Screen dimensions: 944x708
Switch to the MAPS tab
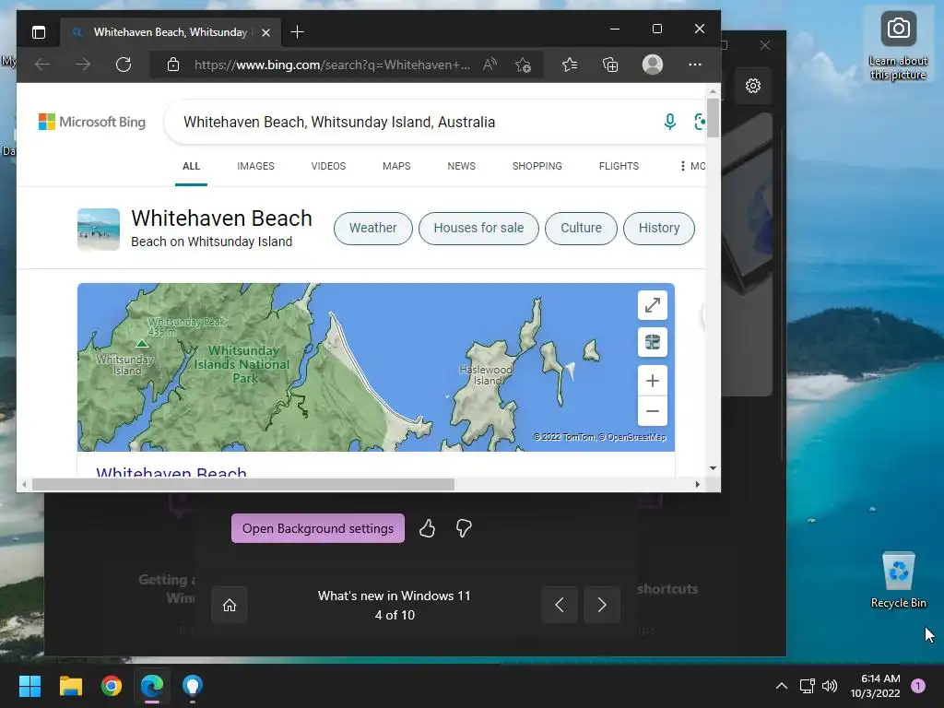tap(396, 166)
